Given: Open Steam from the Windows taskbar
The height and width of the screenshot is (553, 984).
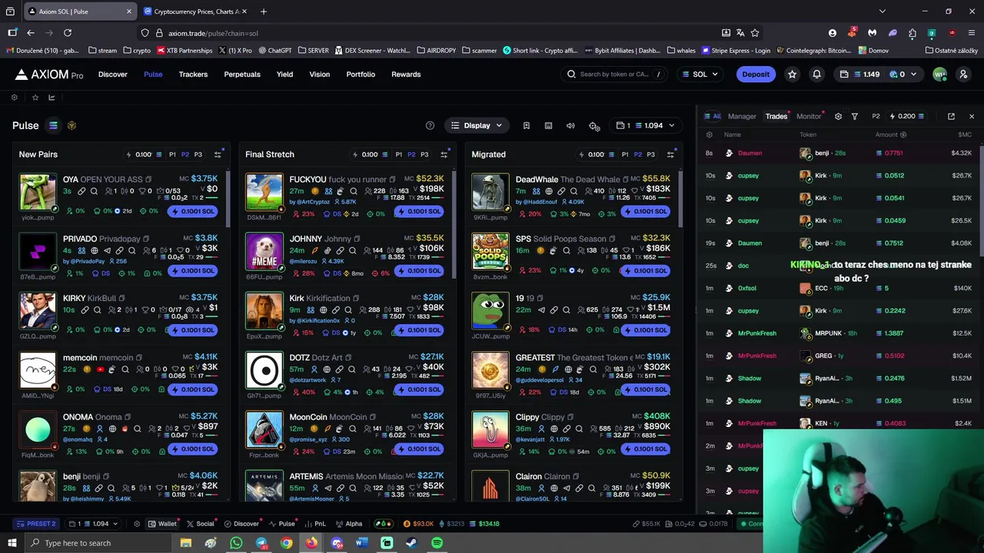Looking at the screenshot, I should [x=411, y=543].
